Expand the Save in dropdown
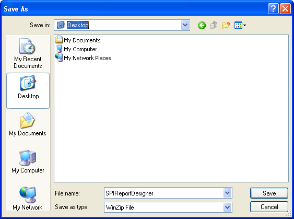 point(185,25)
